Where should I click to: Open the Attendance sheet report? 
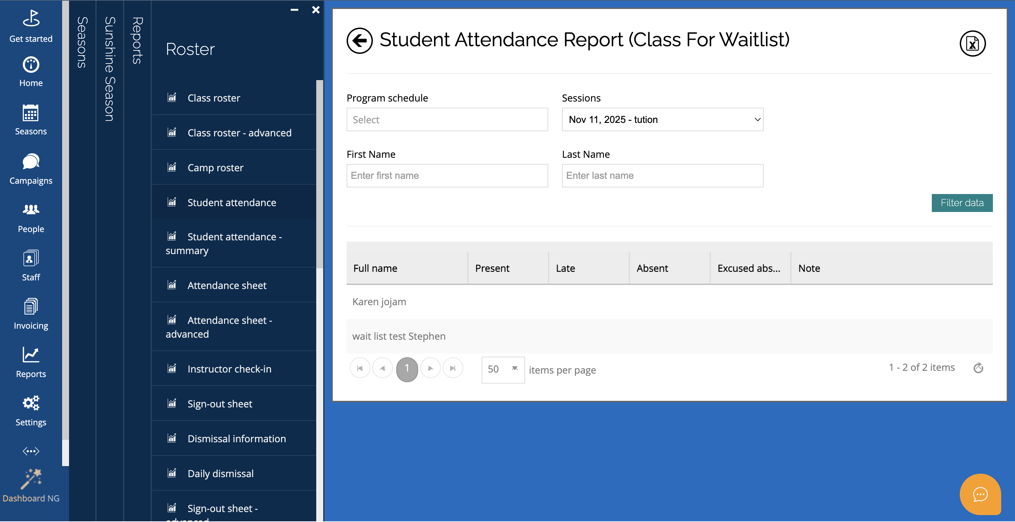[226, 285]
